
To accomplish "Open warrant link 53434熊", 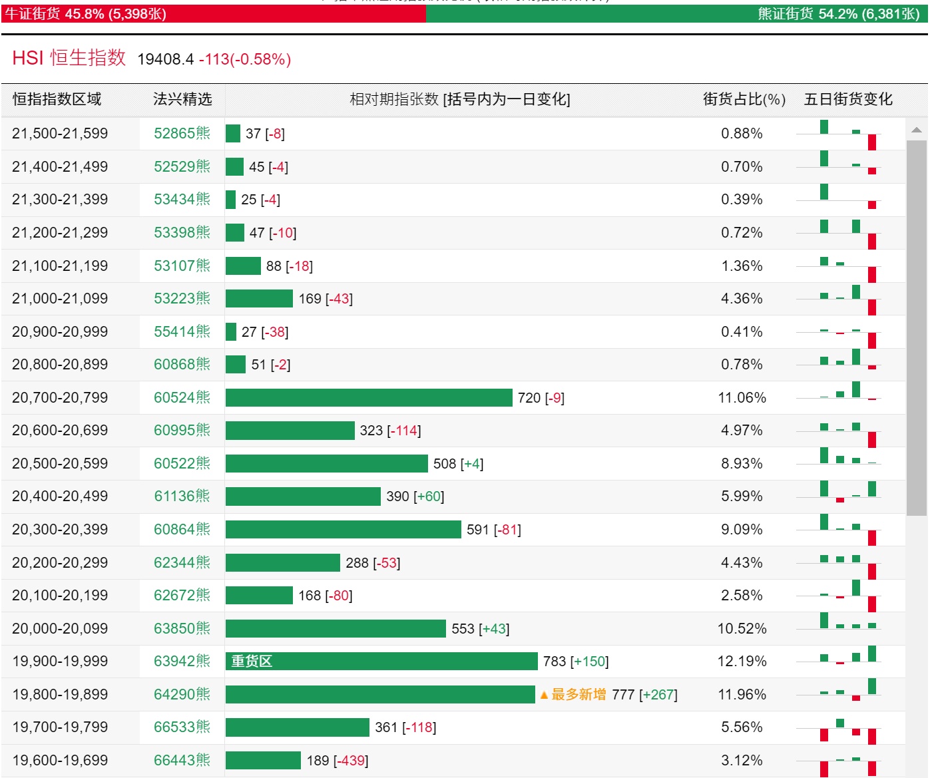I will [182, 200].
